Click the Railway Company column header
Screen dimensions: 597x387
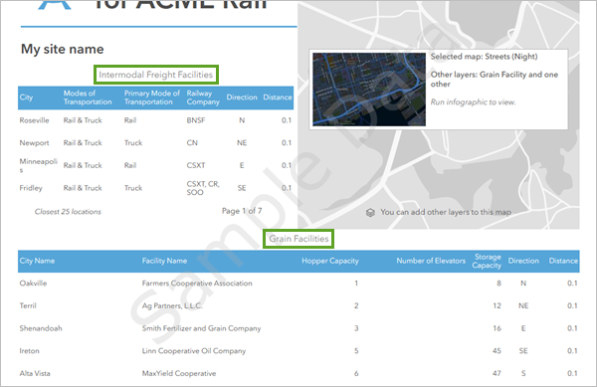pyautogui.click(x=203, y=97)
